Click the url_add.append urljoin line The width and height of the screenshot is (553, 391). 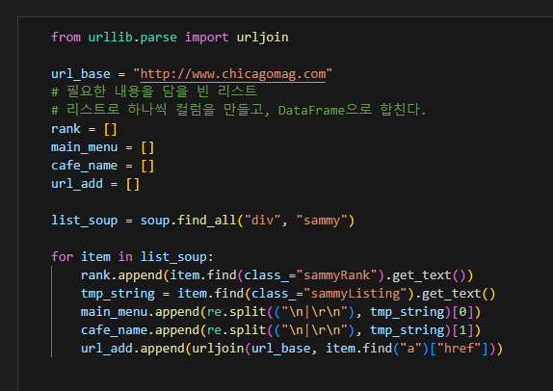click(x=291, y=349)
